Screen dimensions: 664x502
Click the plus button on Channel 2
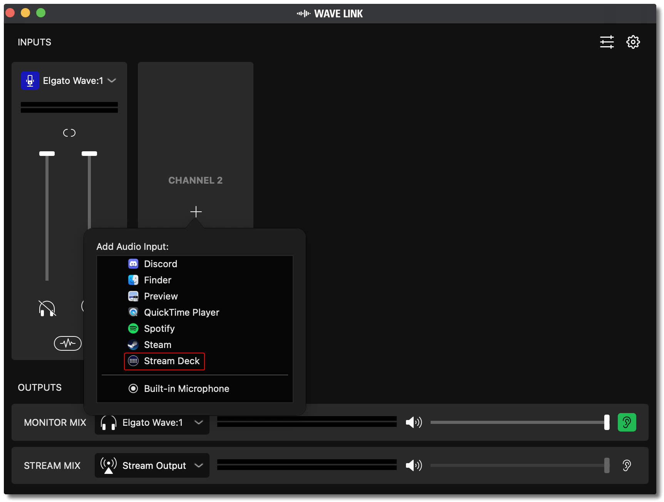(x=196, y=211)
